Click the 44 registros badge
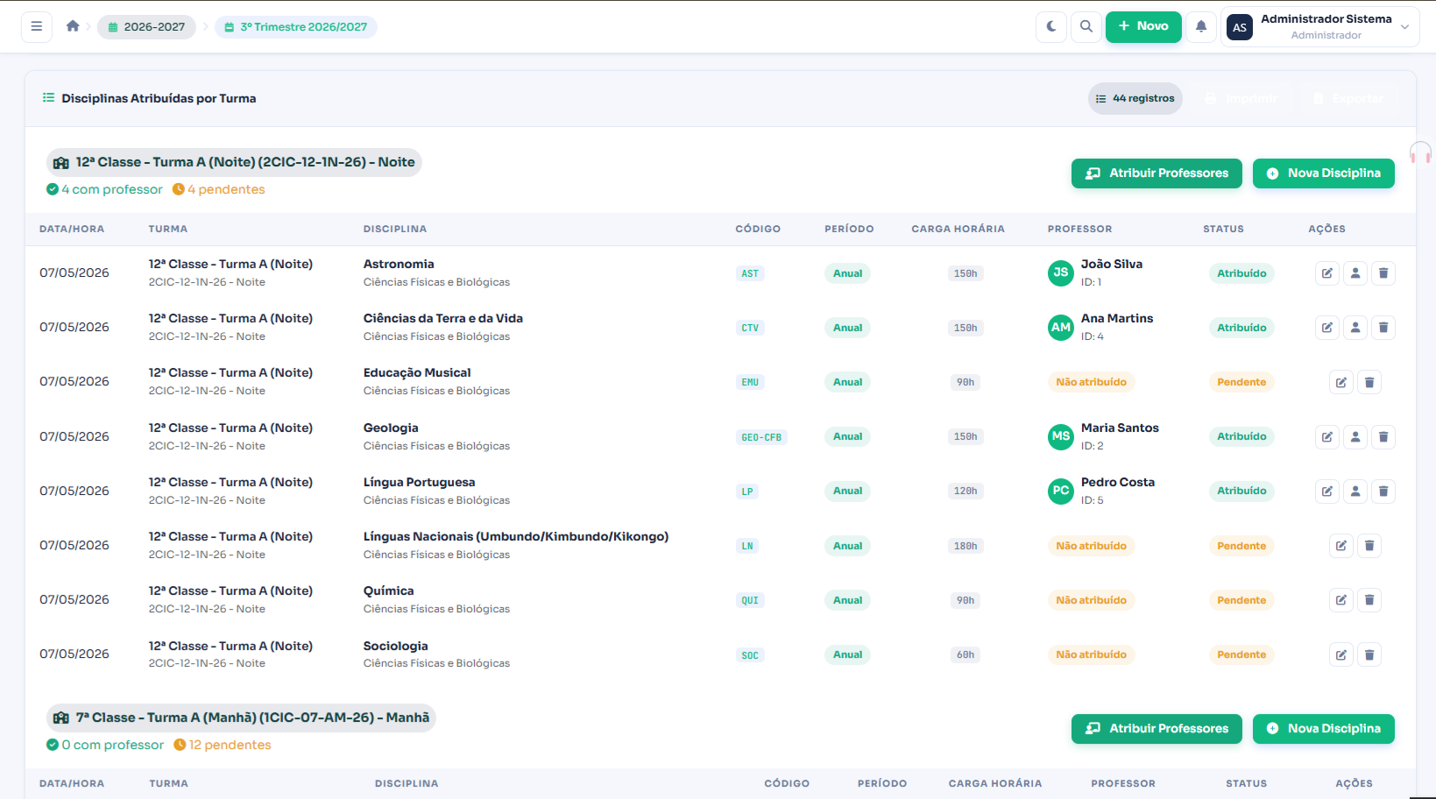 (1135, 99)
